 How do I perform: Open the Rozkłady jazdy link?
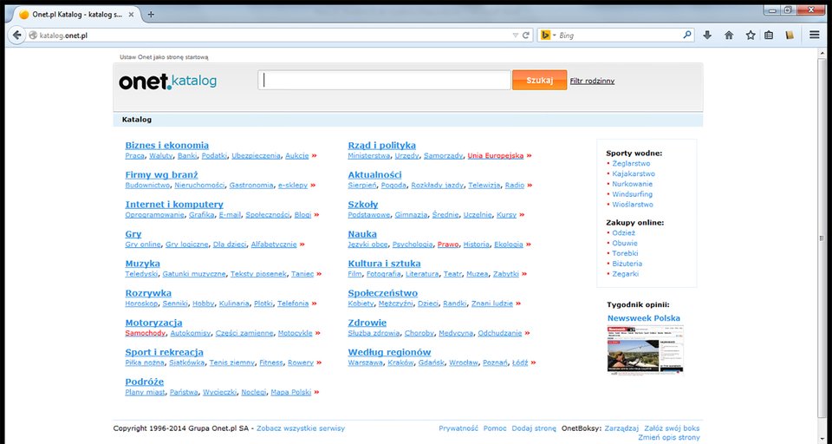tap(437, 186)
